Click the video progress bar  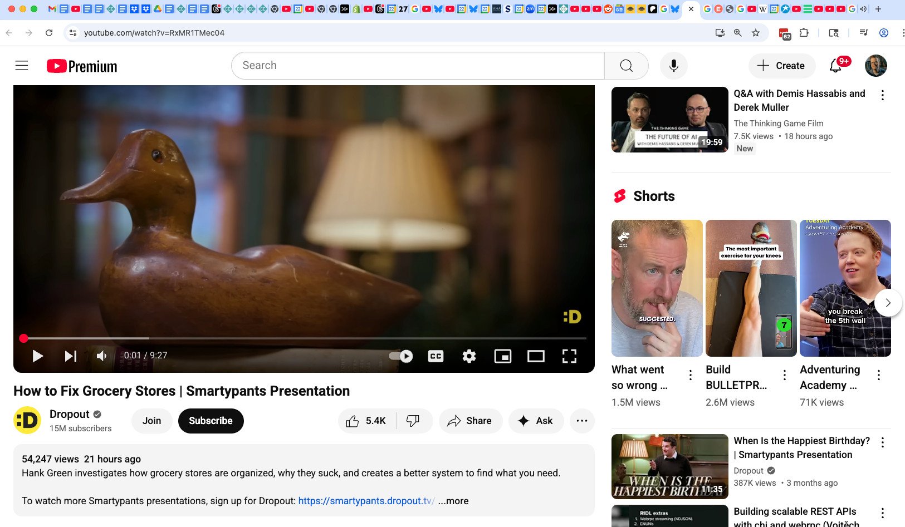tap(304, 338)
